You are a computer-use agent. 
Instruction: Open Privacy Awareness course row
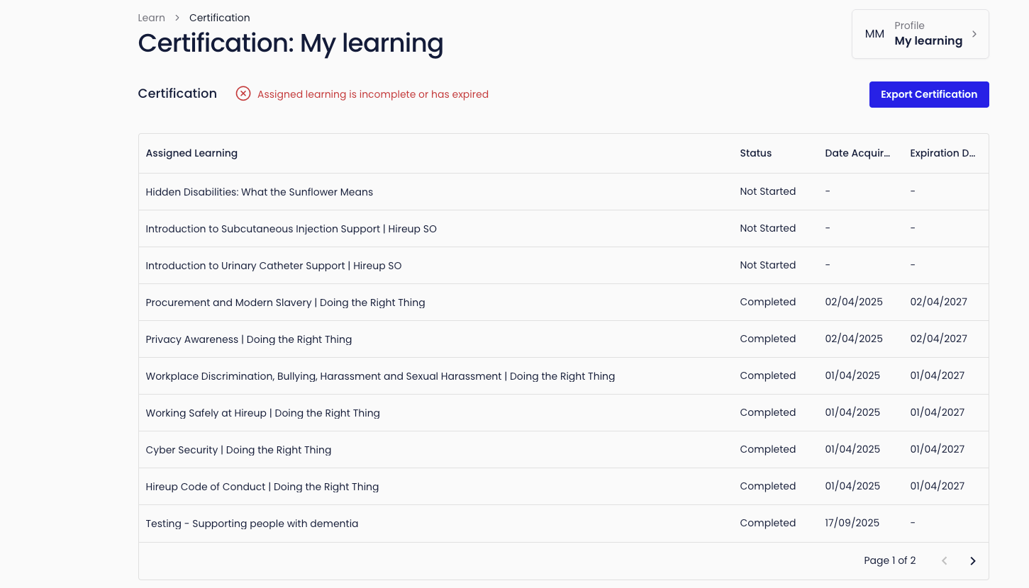[x=248, y=339]
